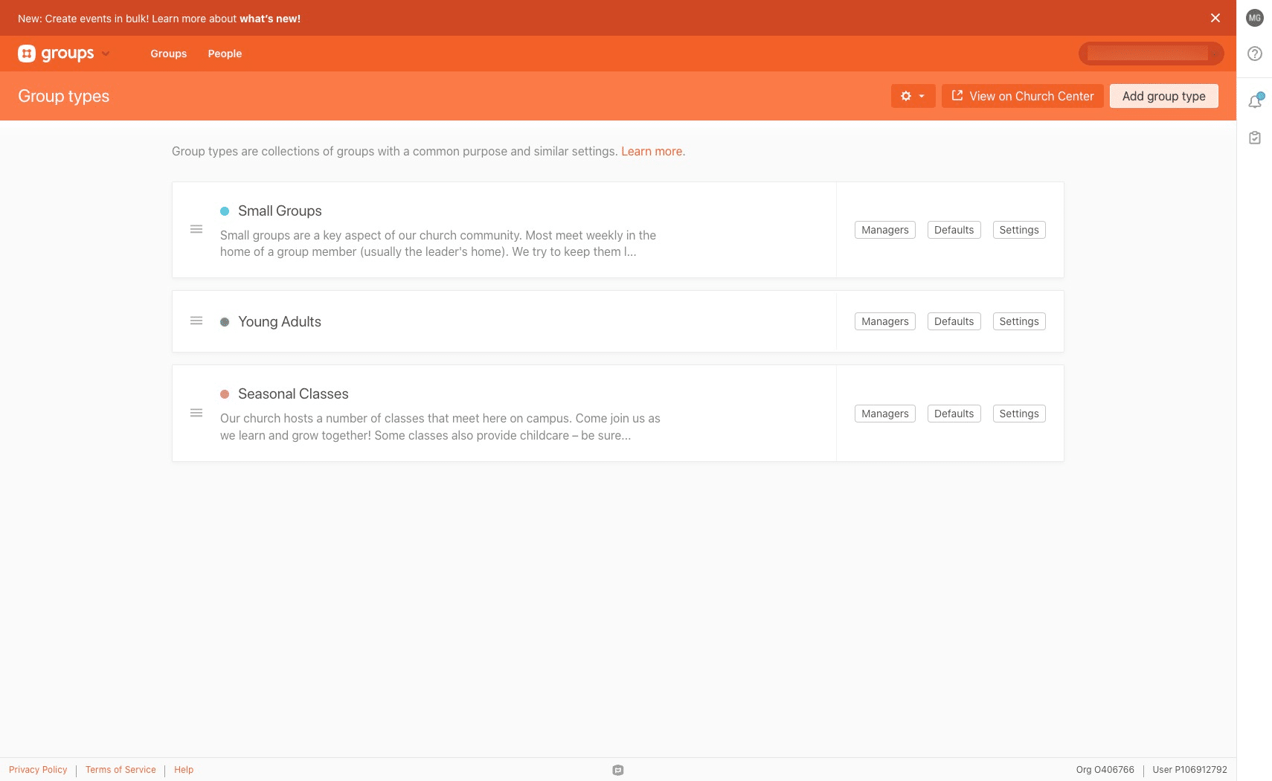Open Settings for Seasonal Classes
This screenshot has width=1272, height=781.
pos(1019,414)
